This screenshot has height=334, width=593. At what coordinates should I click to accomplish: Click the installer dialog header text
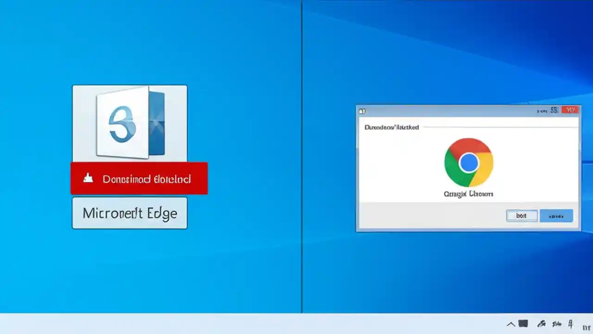click(x=391, y=127)
